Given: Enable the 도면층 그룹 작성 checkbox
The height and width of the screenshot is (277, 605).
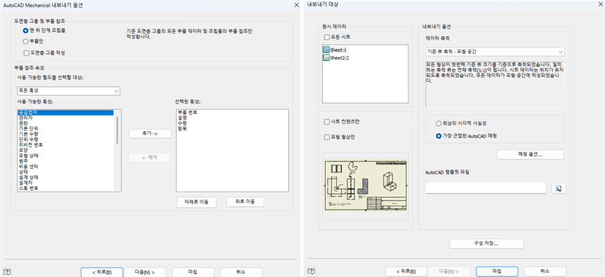Looking at the screenshot, I should (26, 52).
